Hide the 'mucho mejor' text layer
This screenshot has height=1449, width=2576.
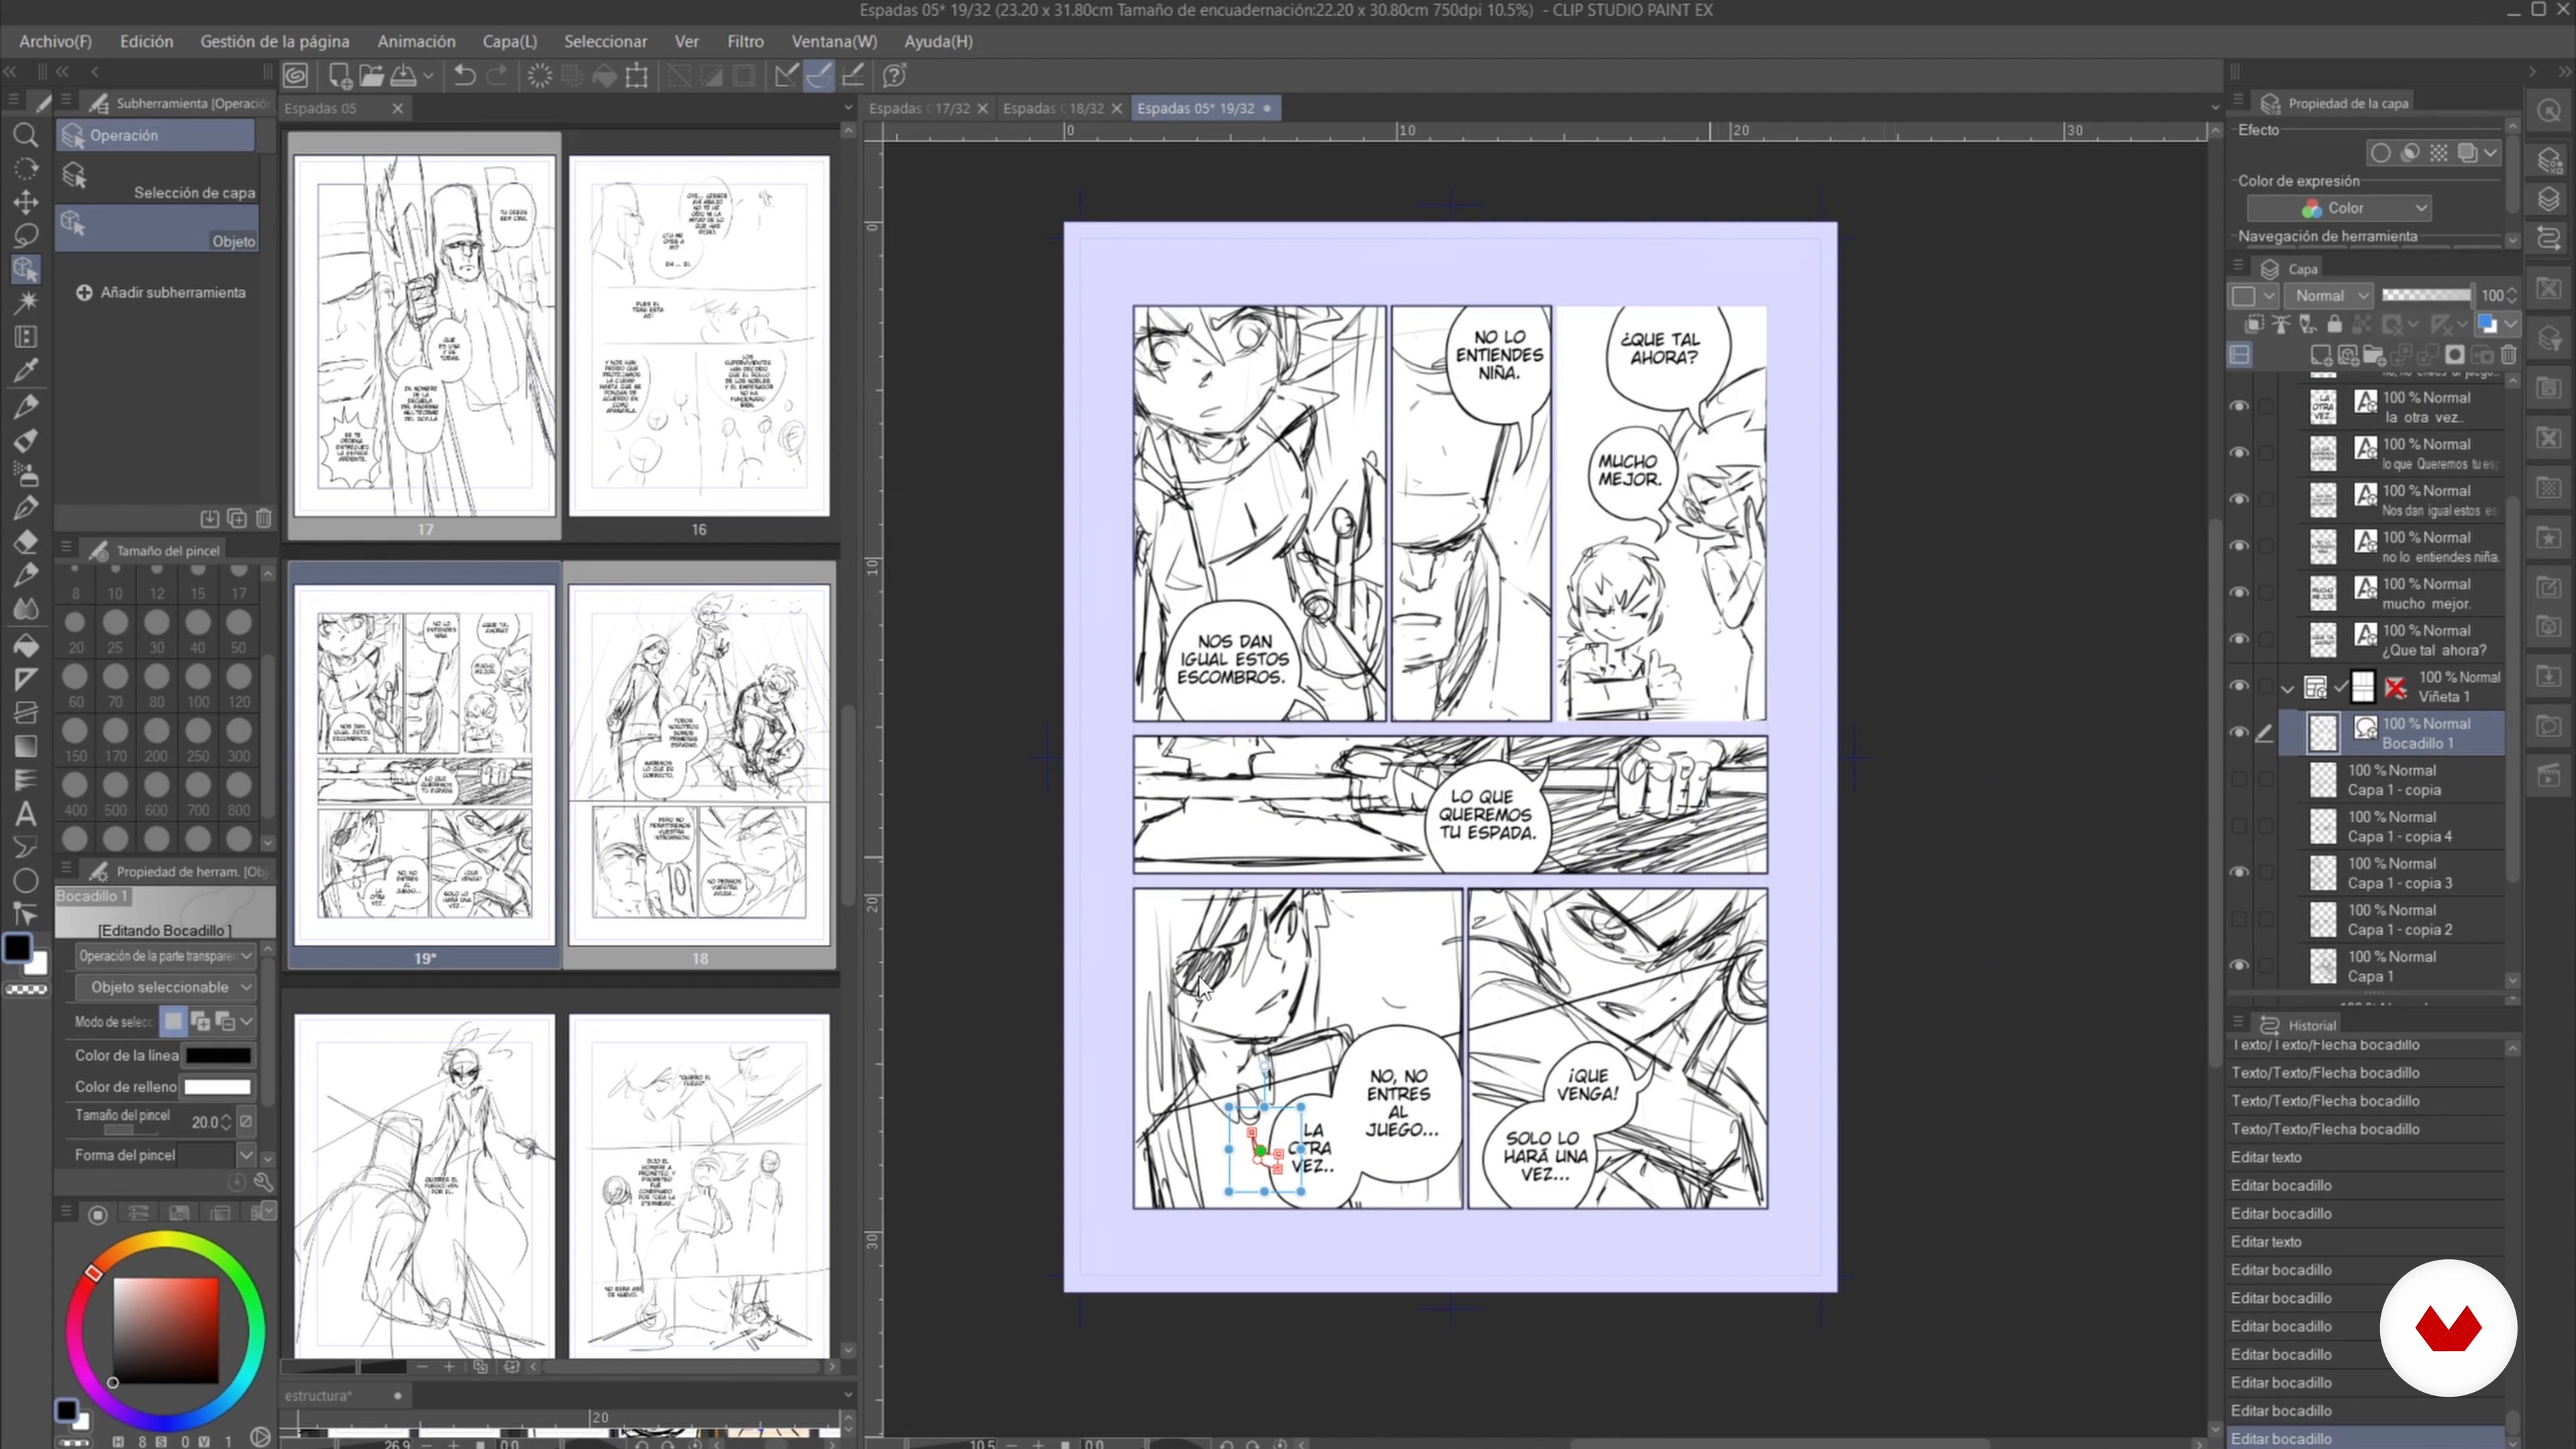click(2239, 593)
